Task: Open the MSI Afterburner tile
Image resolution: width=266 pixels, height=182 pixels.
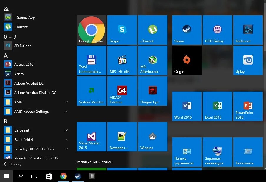Action: tap(153, 60)
